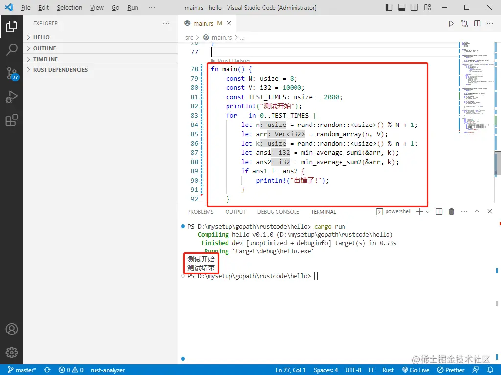Switch to the OUTPUT tab
The width and height of the screenshot is (501, 375).
point(235,212)
